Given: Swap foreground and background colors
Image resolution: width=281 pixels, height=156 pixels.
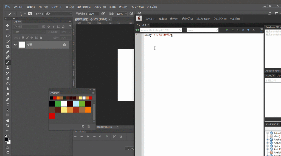Looking at the screenshot, I should (x=9, y=136).
